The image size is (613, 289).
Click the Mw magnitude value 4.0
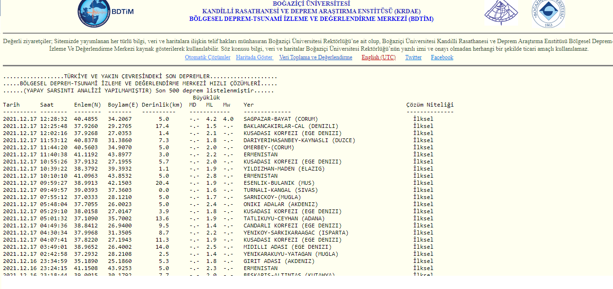click(228, 119)
